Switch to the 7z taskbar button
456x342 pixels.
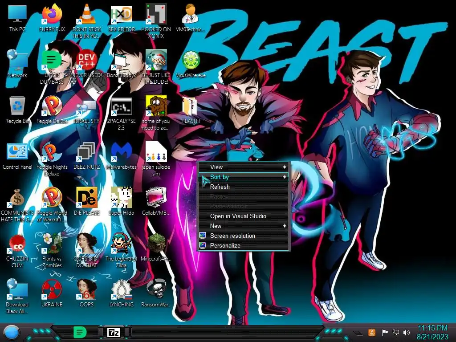click(114, 332)
